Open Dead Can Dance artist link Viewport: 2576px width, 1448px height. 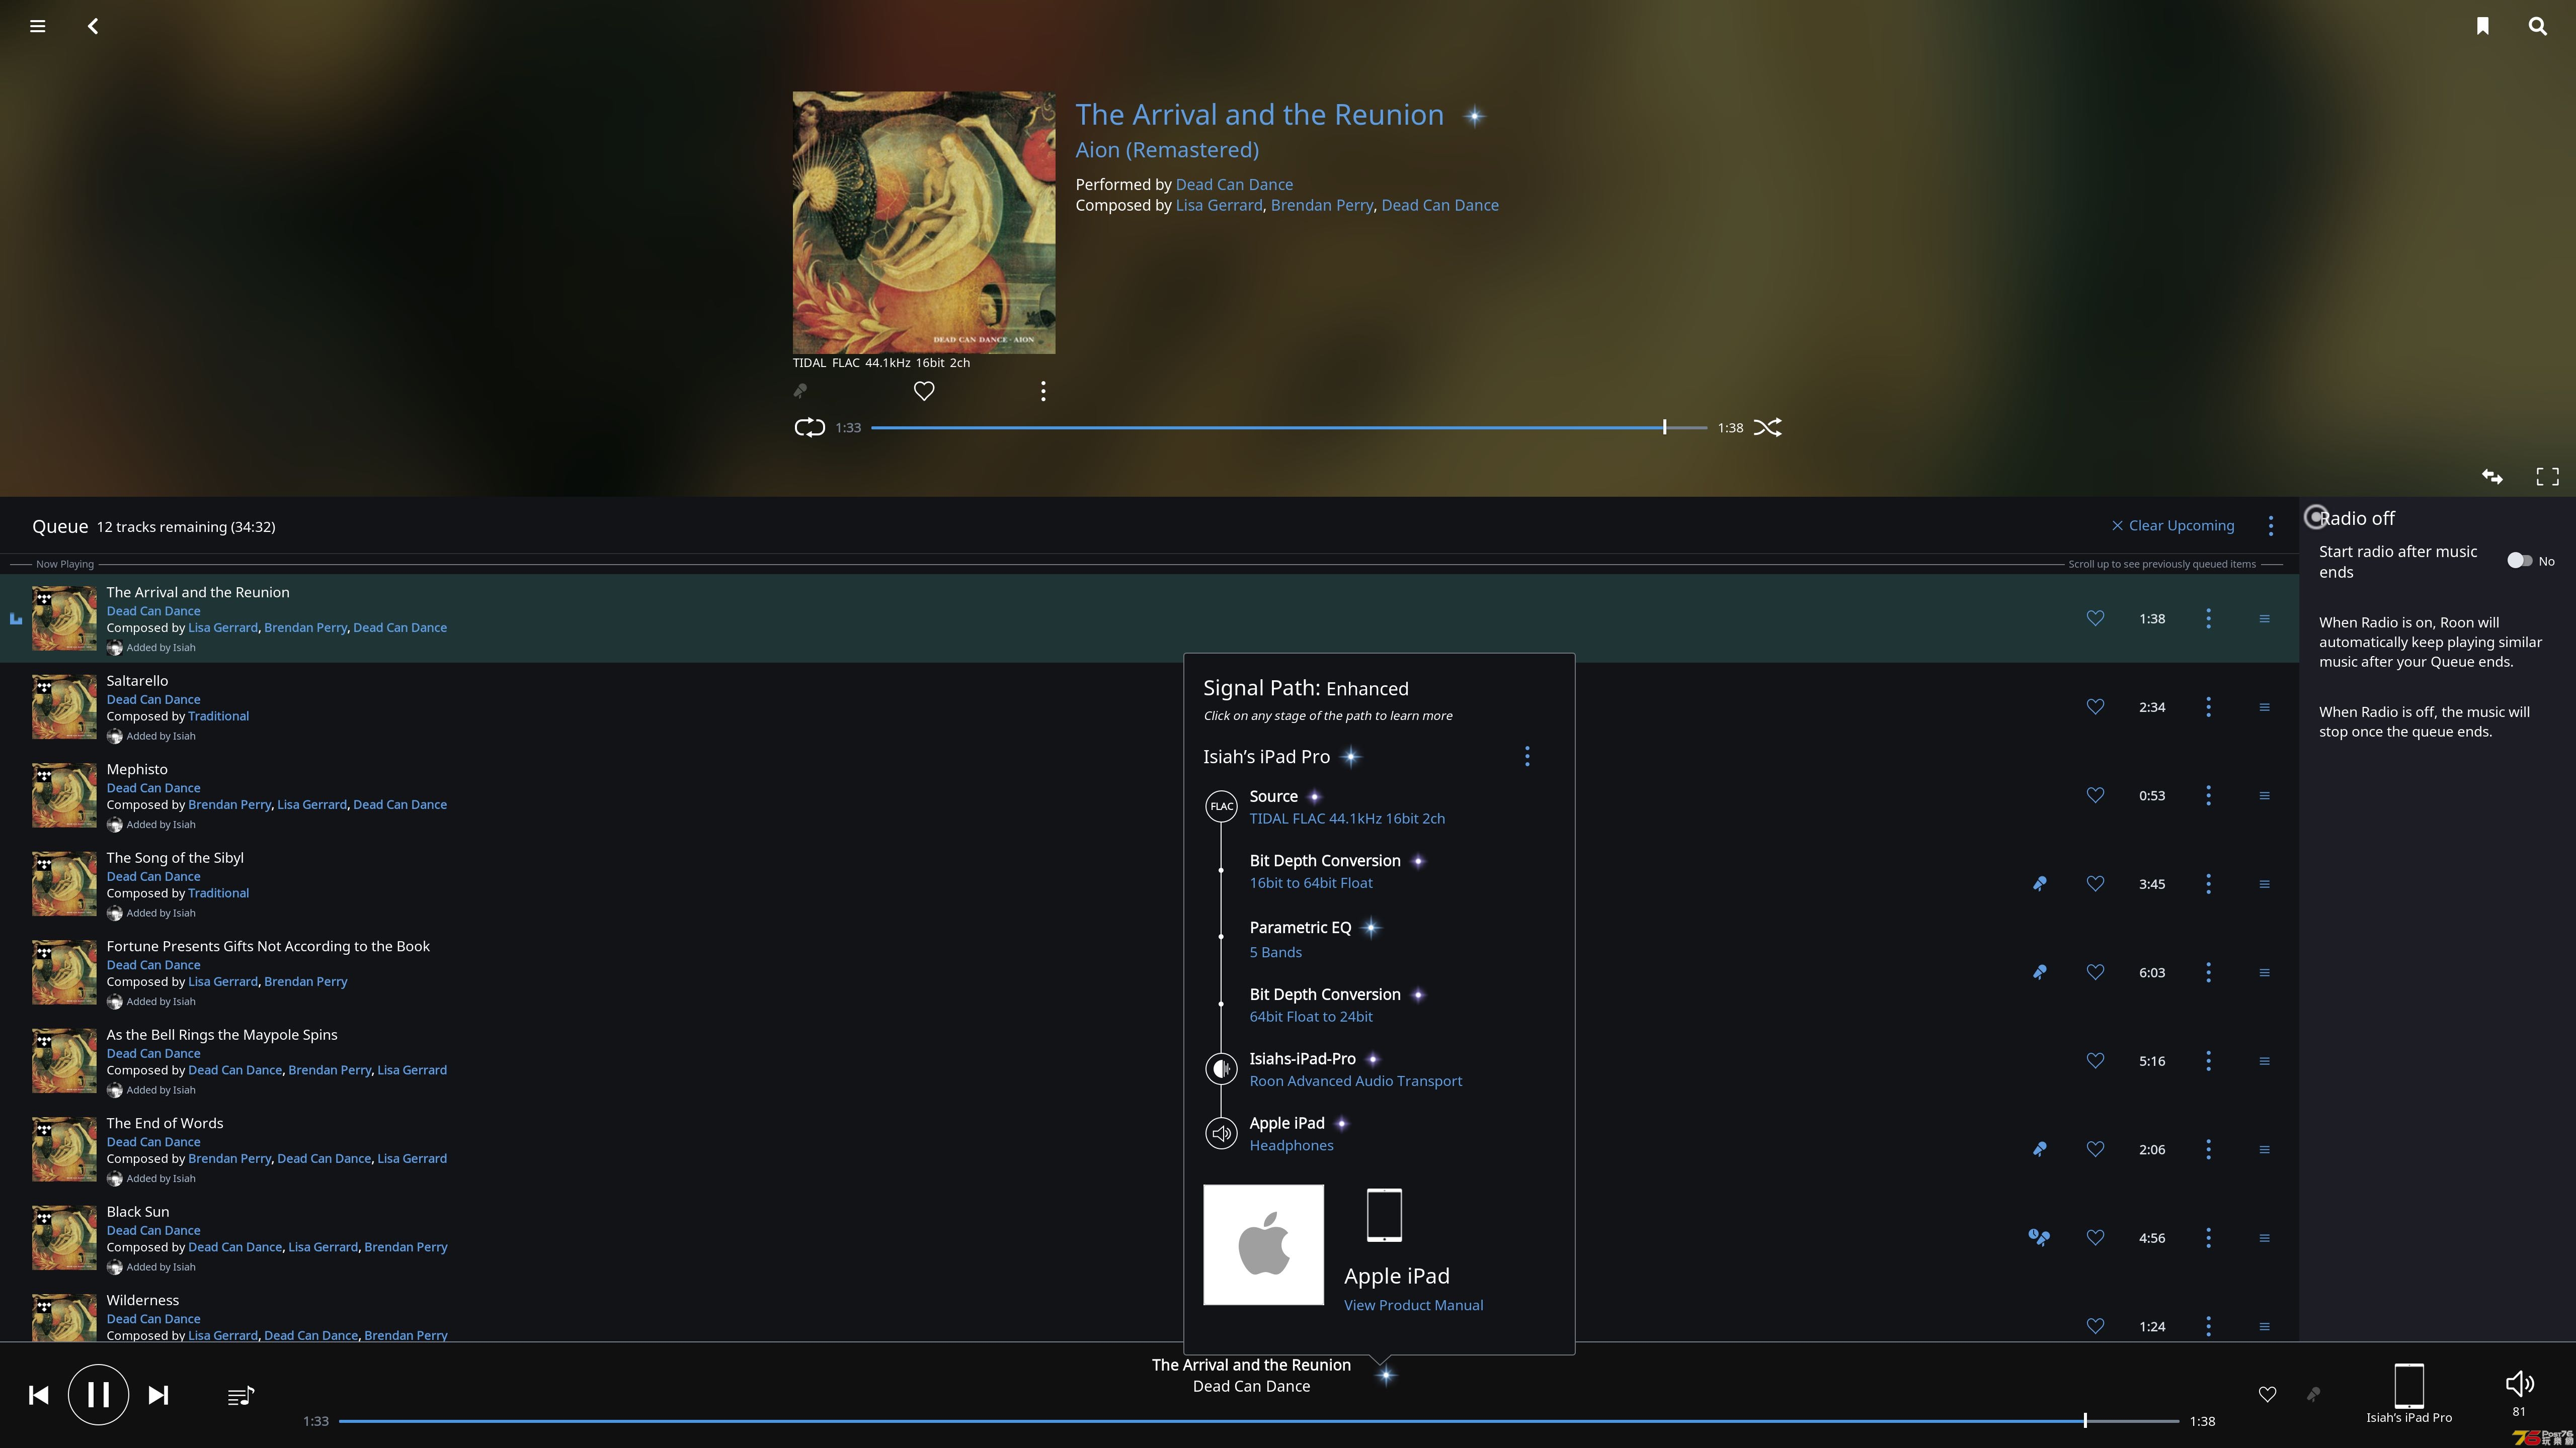pos(1233,184)
